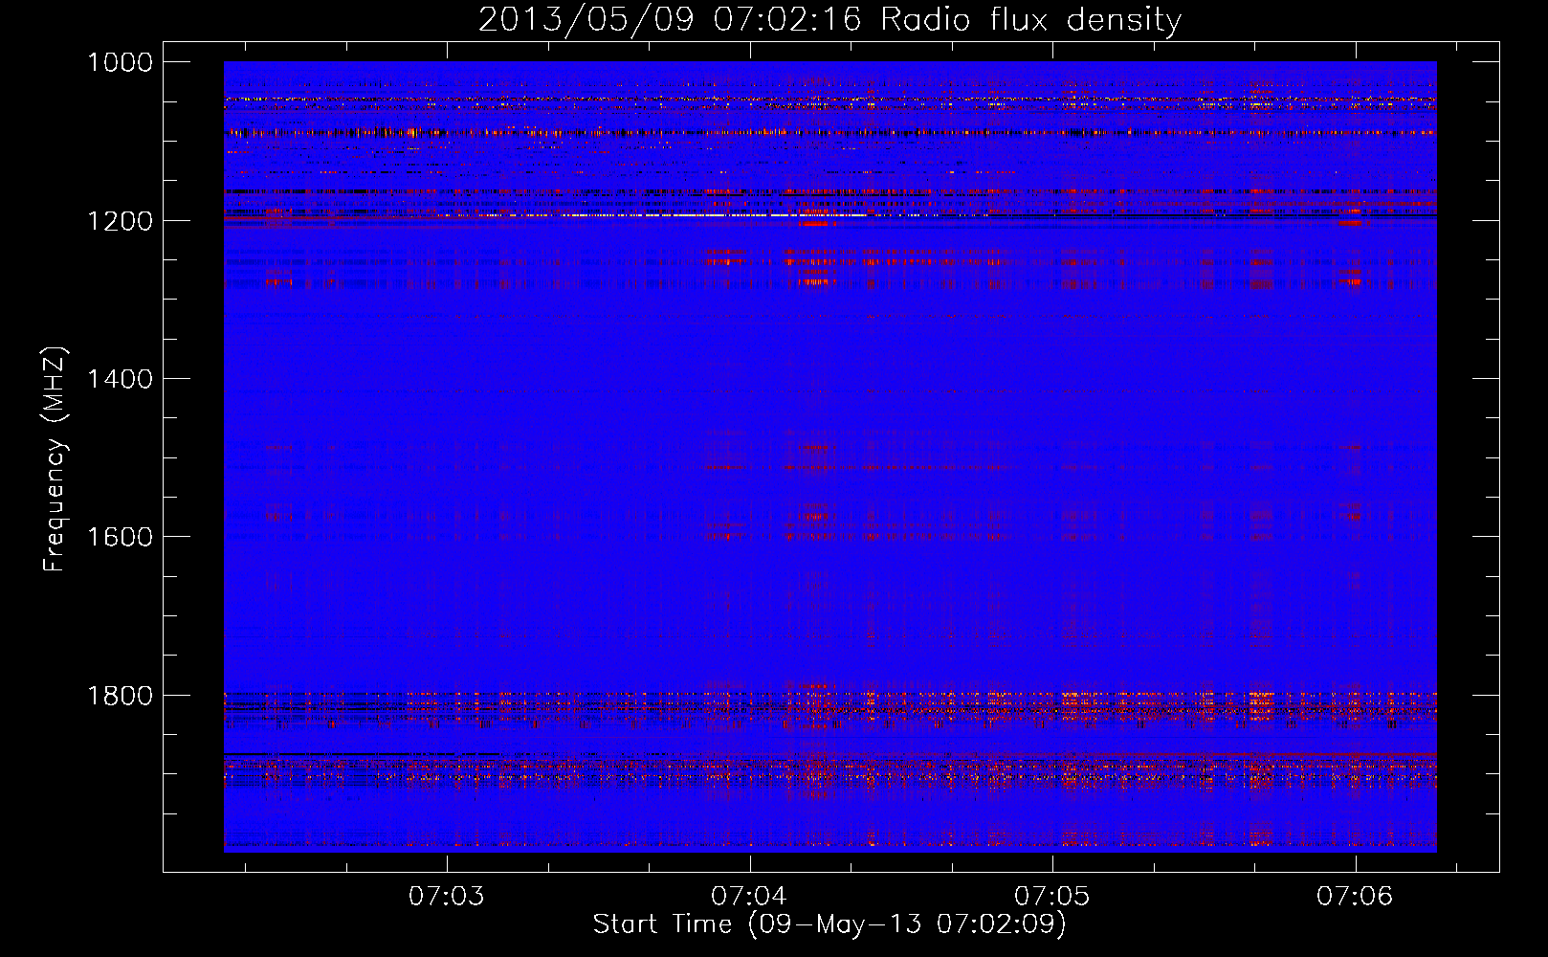
Task: Select the 1400 frequency tick label
Action: coord(120,379)
